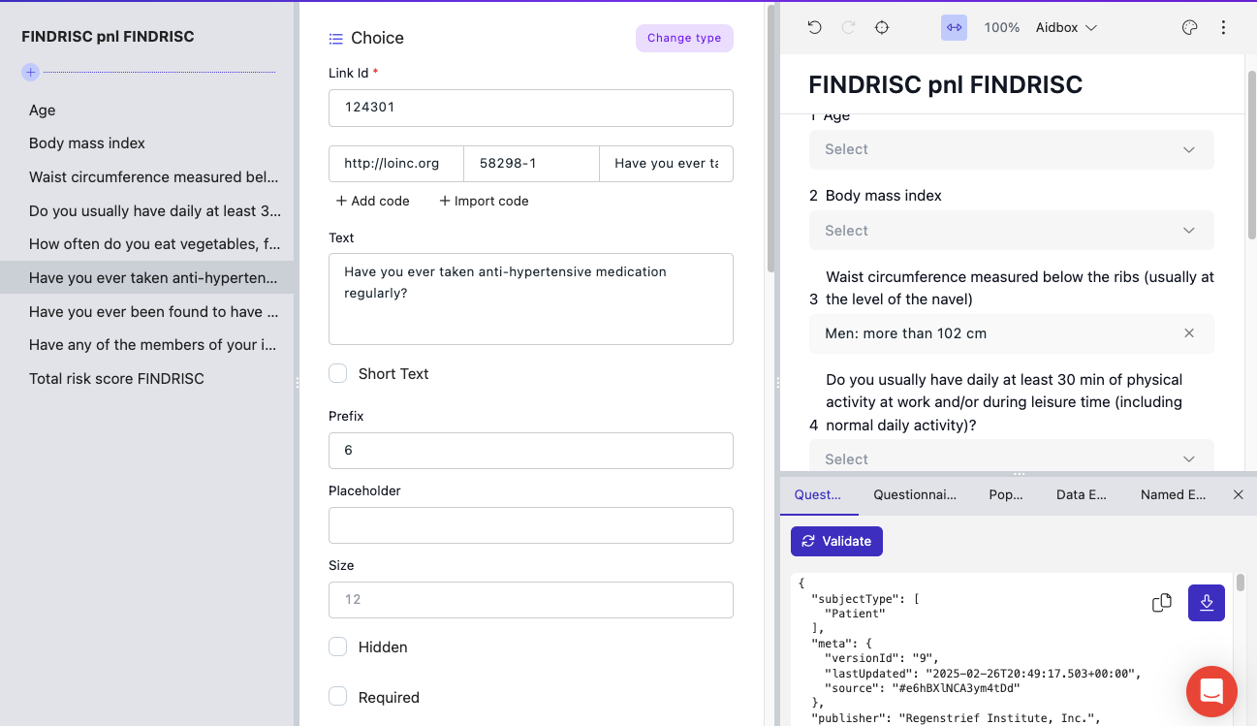Expand the Age Select dropdown
Viewport: 1257px width, 726px height.
[1011, 149]
